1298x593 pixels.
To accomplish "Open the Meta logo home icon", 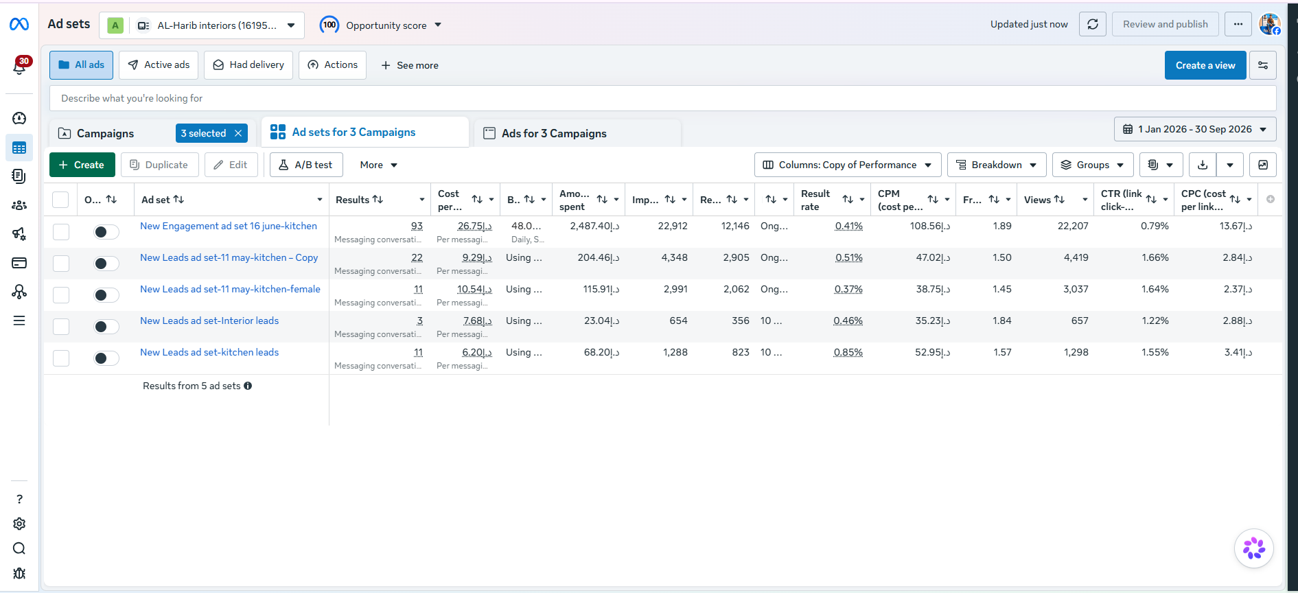I will (19, 25).
